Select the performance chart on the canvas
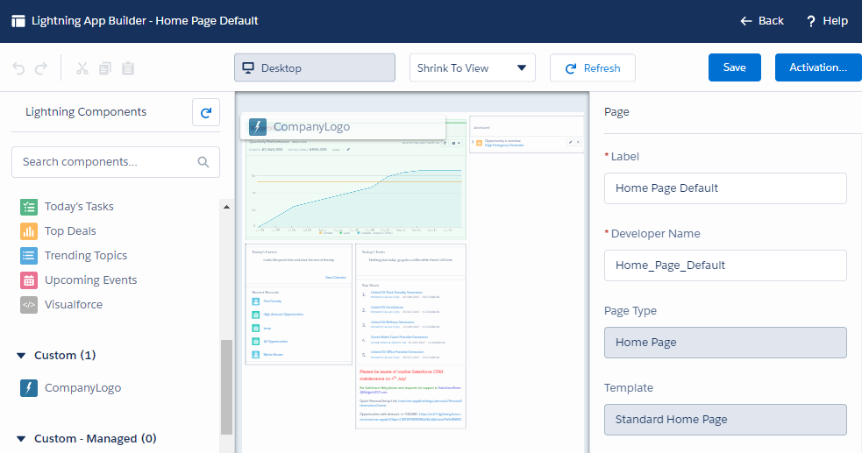The width and height of the screenshot is (862, 453). 356,189
